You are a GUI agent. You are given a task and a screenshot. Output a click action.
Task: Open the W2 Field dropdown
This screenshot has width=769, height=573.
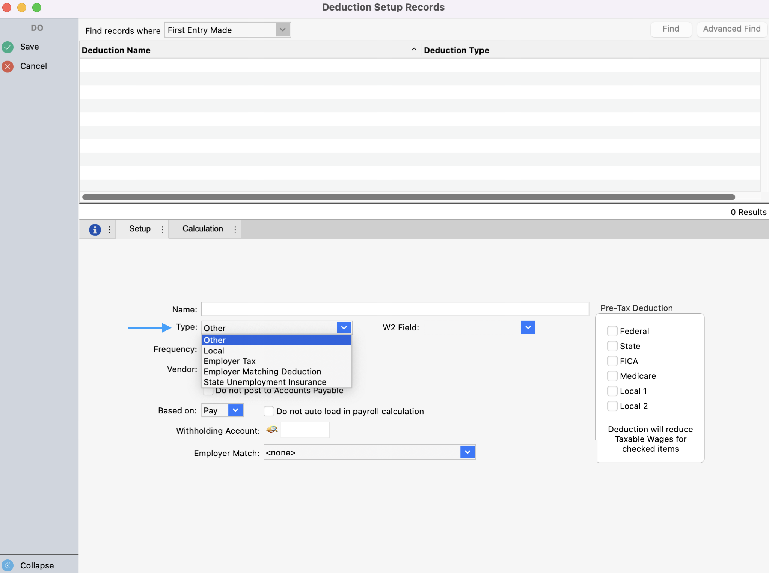tap(528, 327)
